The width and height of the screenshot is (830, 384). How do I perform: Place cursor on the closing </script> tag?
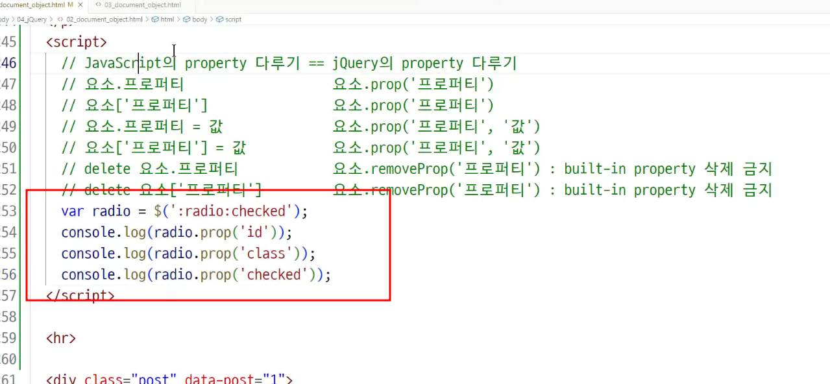coord(80,295)
